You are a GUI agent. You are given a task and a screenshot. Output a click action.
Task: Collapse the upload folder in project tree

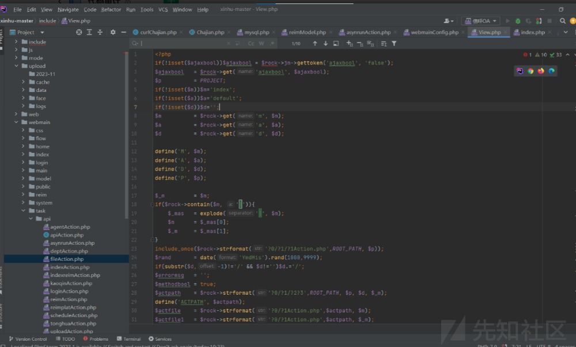tap(16, 66)
